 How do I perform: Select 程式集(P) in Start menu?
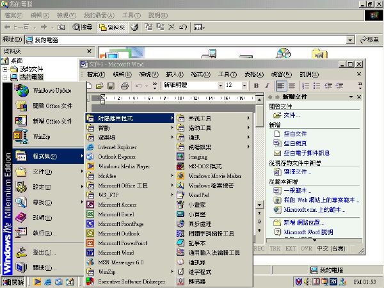49,156
